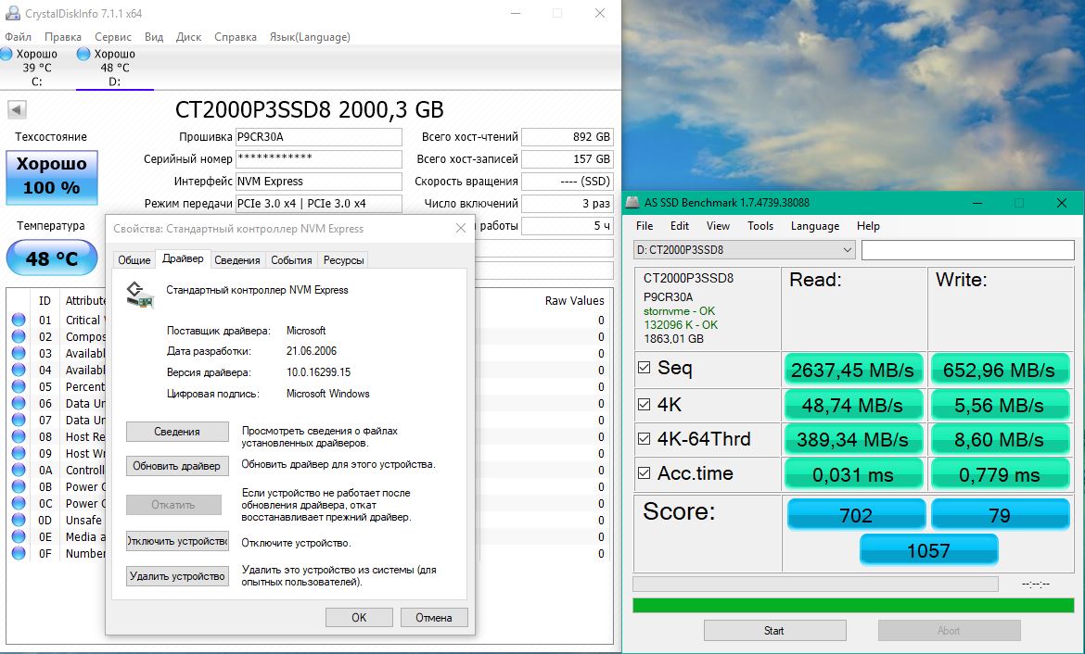Click the Отключить устройство button
The height and width of the screenshot is (654, 1085).
click(x=177, y=541)
